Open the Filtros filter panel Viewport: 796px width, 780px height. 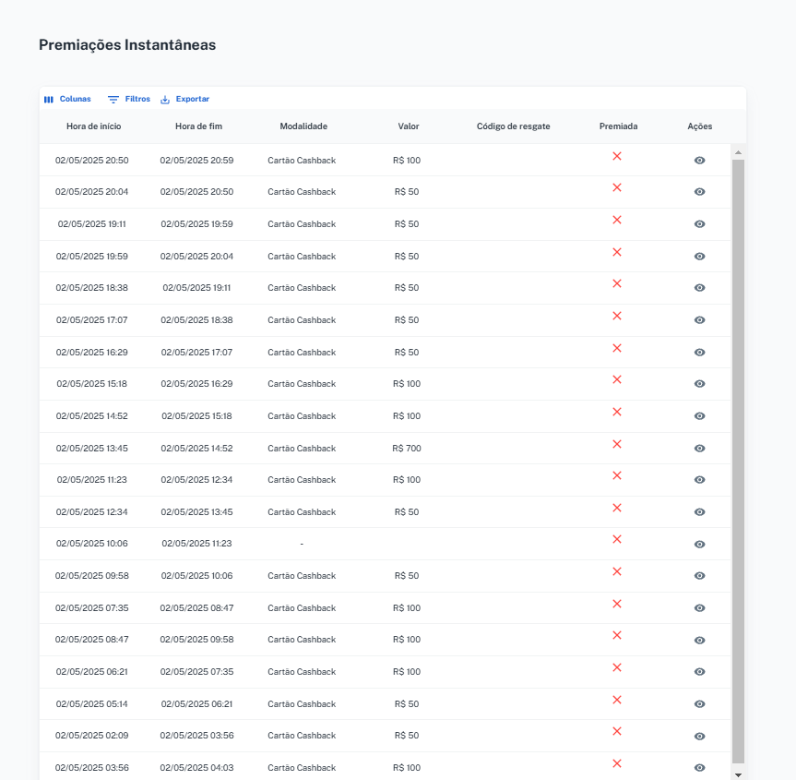(129, 99)
